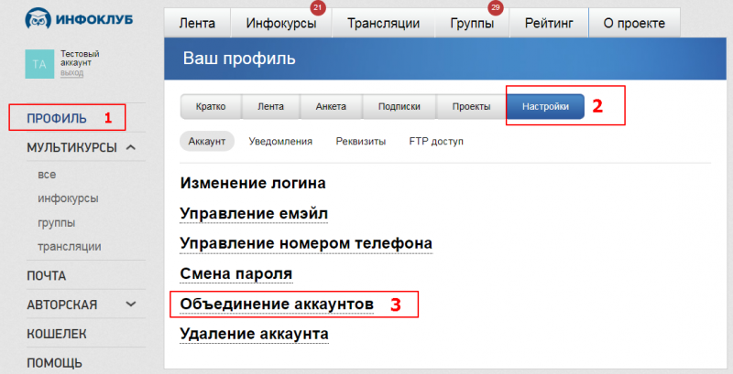Open the О проекте tab
Image resolution: width=733 pixels, height=374 pixels.
(x=634, y=23)
